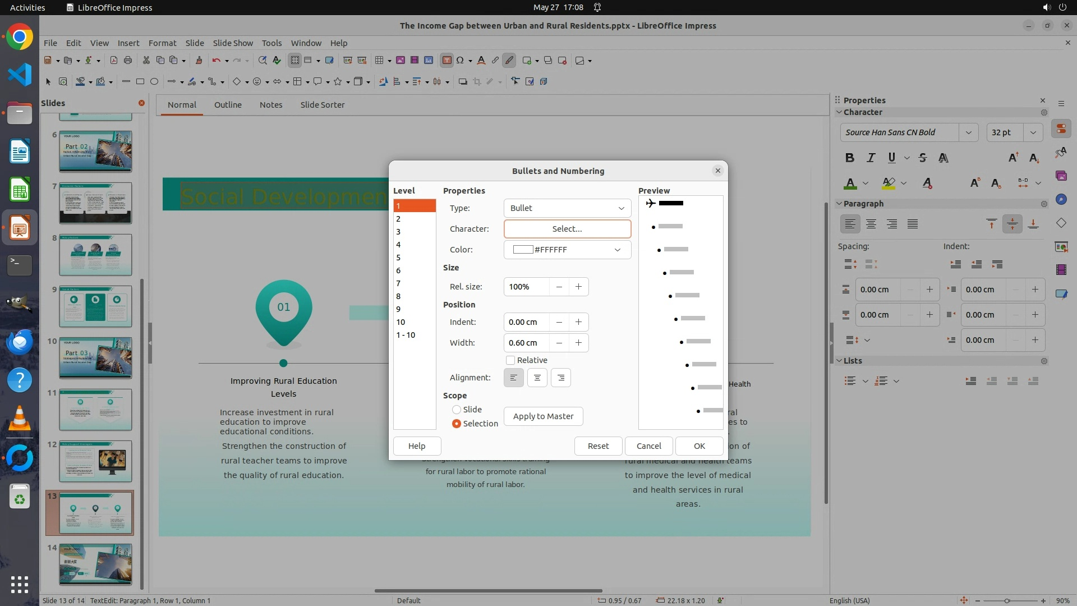The image size is (1077, 606).
Task: Collapse the Paragraph section in Properties
Action: (x=840, y=204)
